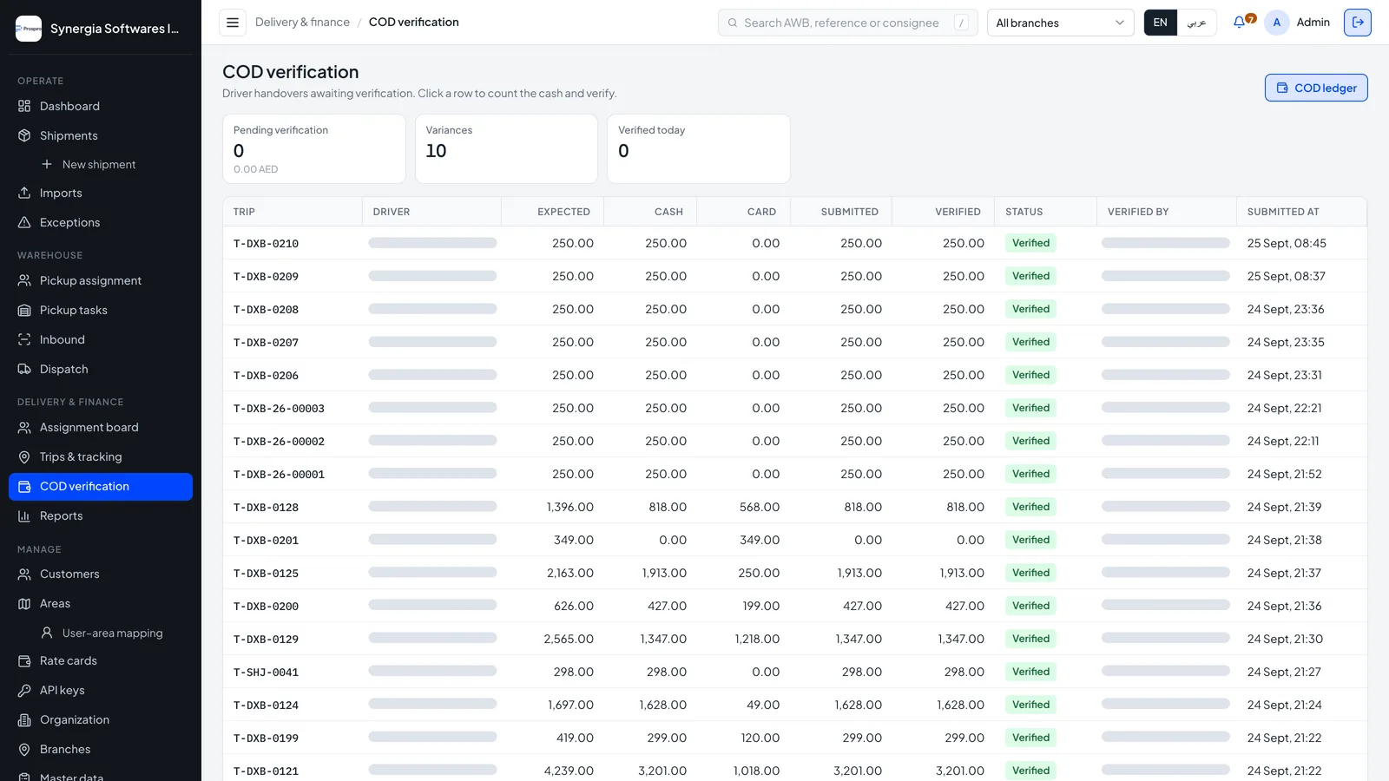Switch language to EN
This screenshot has width=1389, height=781.
tap(1161, 23)
